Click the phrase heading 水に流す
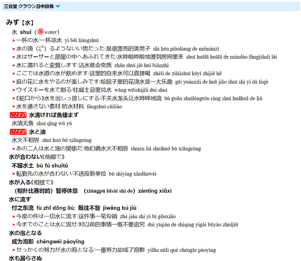 pos(20,199)
